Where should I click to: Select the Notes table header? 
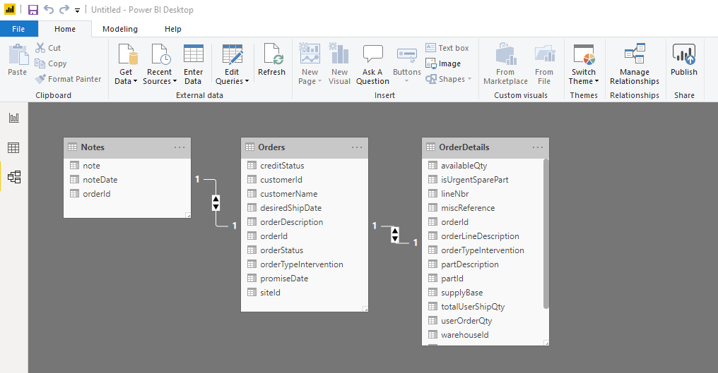point(127,147)
